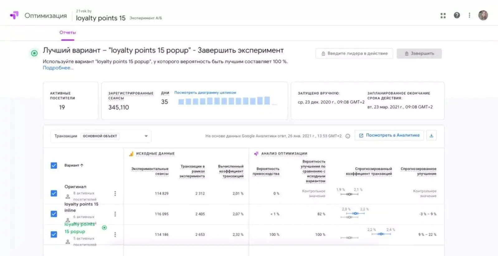
Task: Click the info icon near Analytics date
Action: click(348, 136)
